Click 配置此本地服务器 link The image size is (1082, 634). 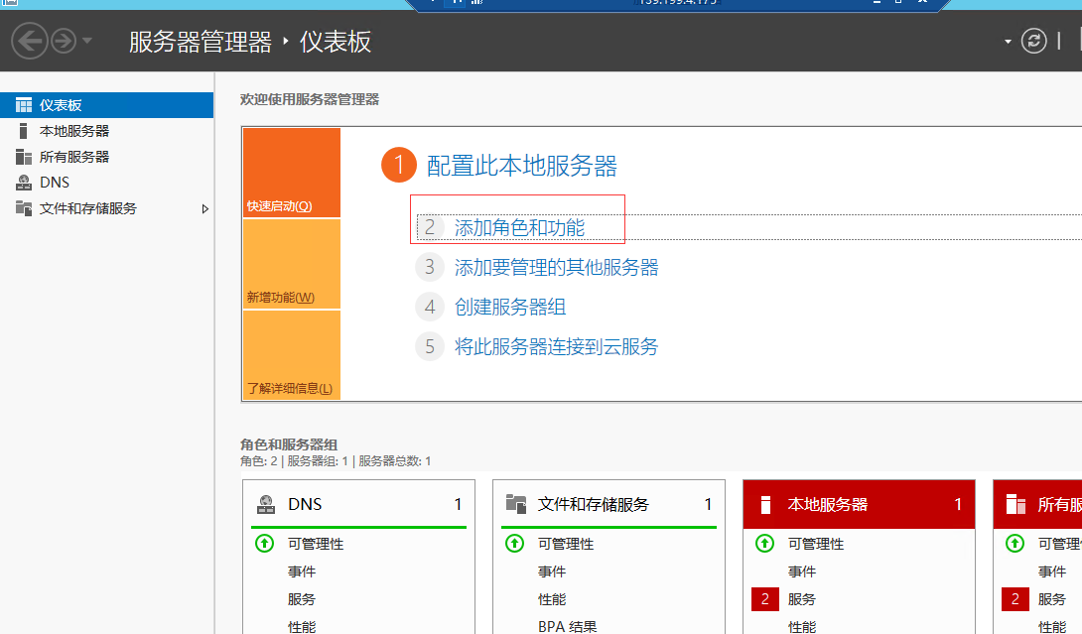point(522,166)
